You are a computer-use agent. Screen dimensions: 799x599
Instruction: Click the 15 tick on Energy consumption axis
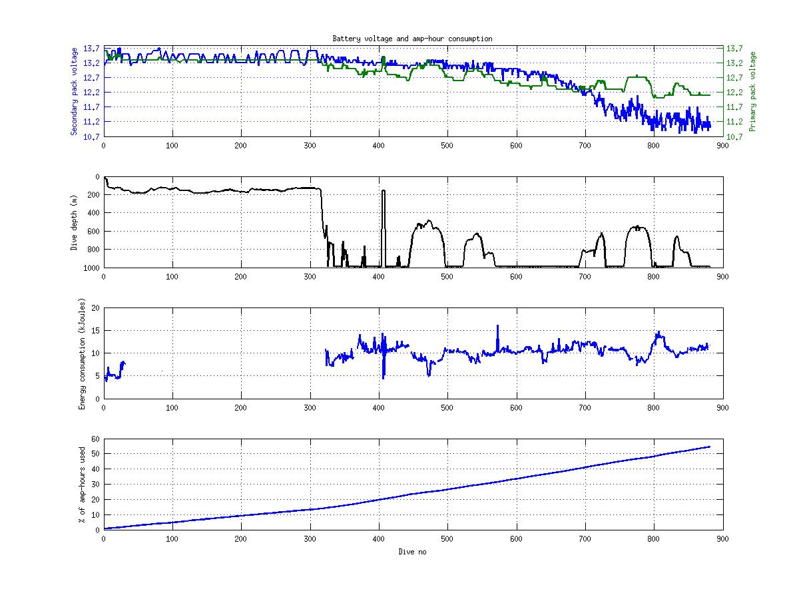(96, 331)
